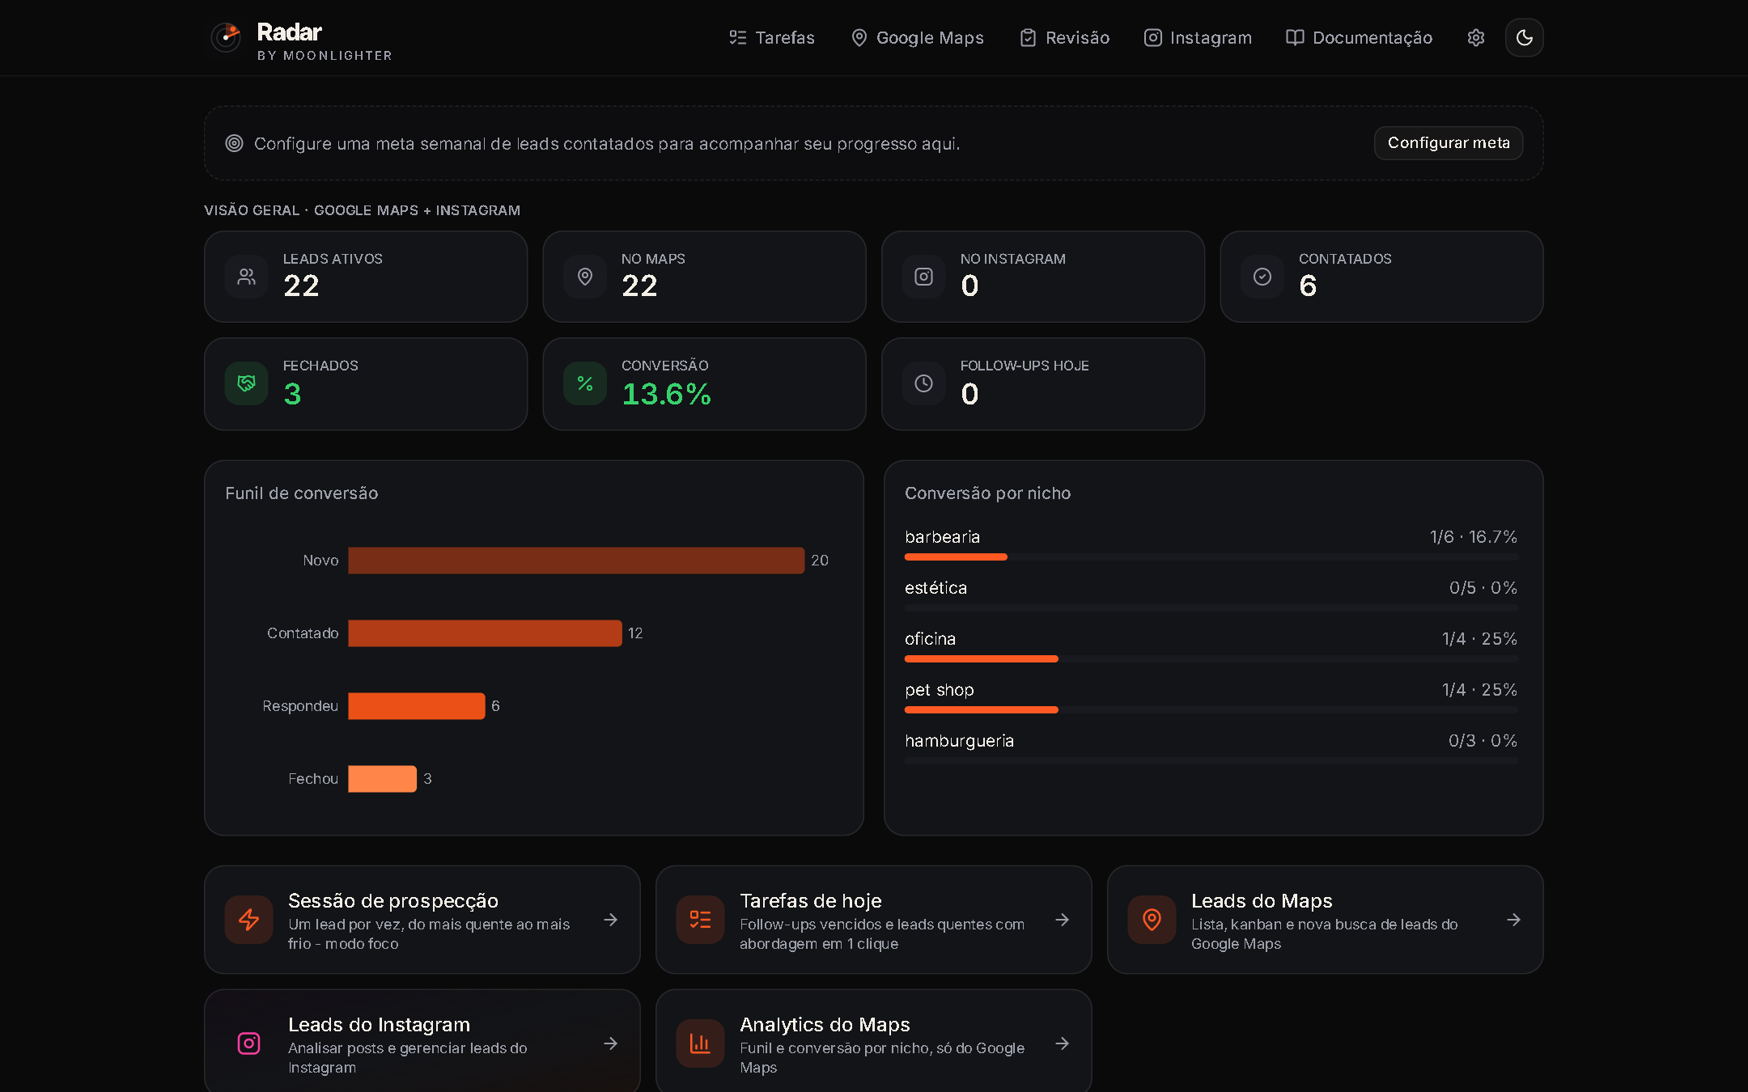This screenshot has width=1748, height=1092.
Task: Click the lightning bolt prospecting icon
Action: [249, 920]
